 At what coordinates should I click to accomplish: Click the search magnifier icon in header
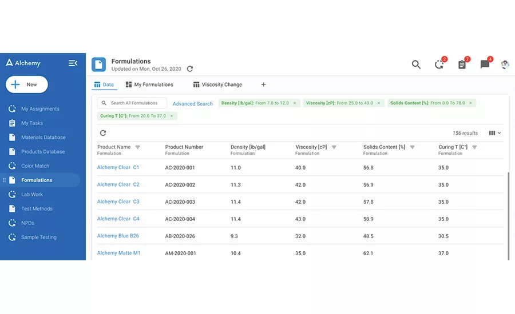tap(416, 65)
